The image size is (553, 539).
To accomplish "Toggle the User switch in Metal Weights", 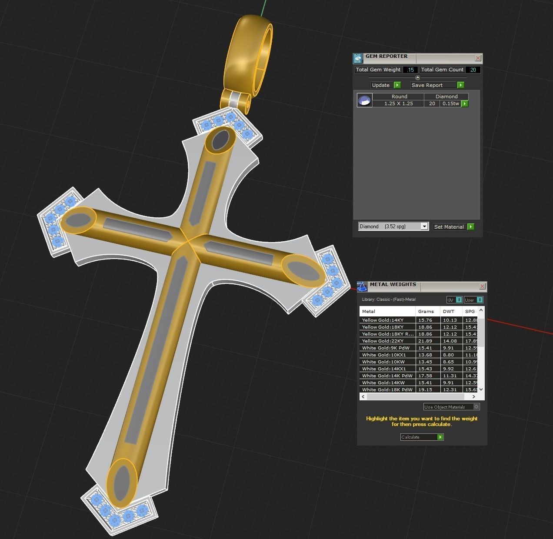I will 473,300.
